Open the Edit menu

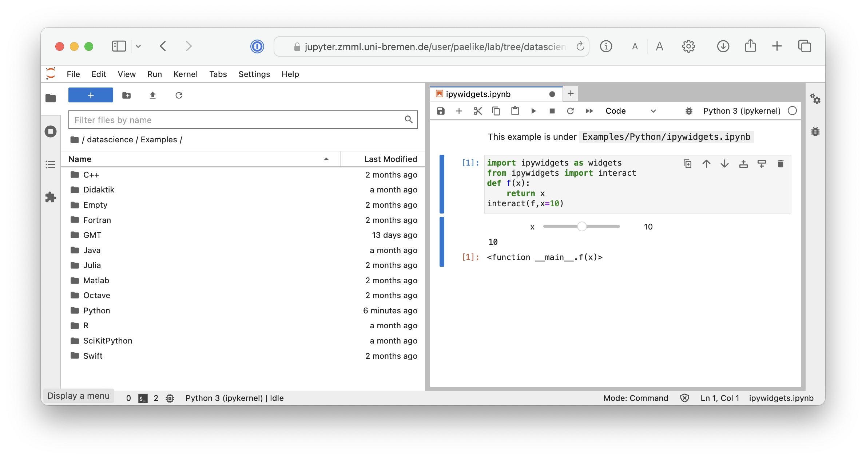99,74
